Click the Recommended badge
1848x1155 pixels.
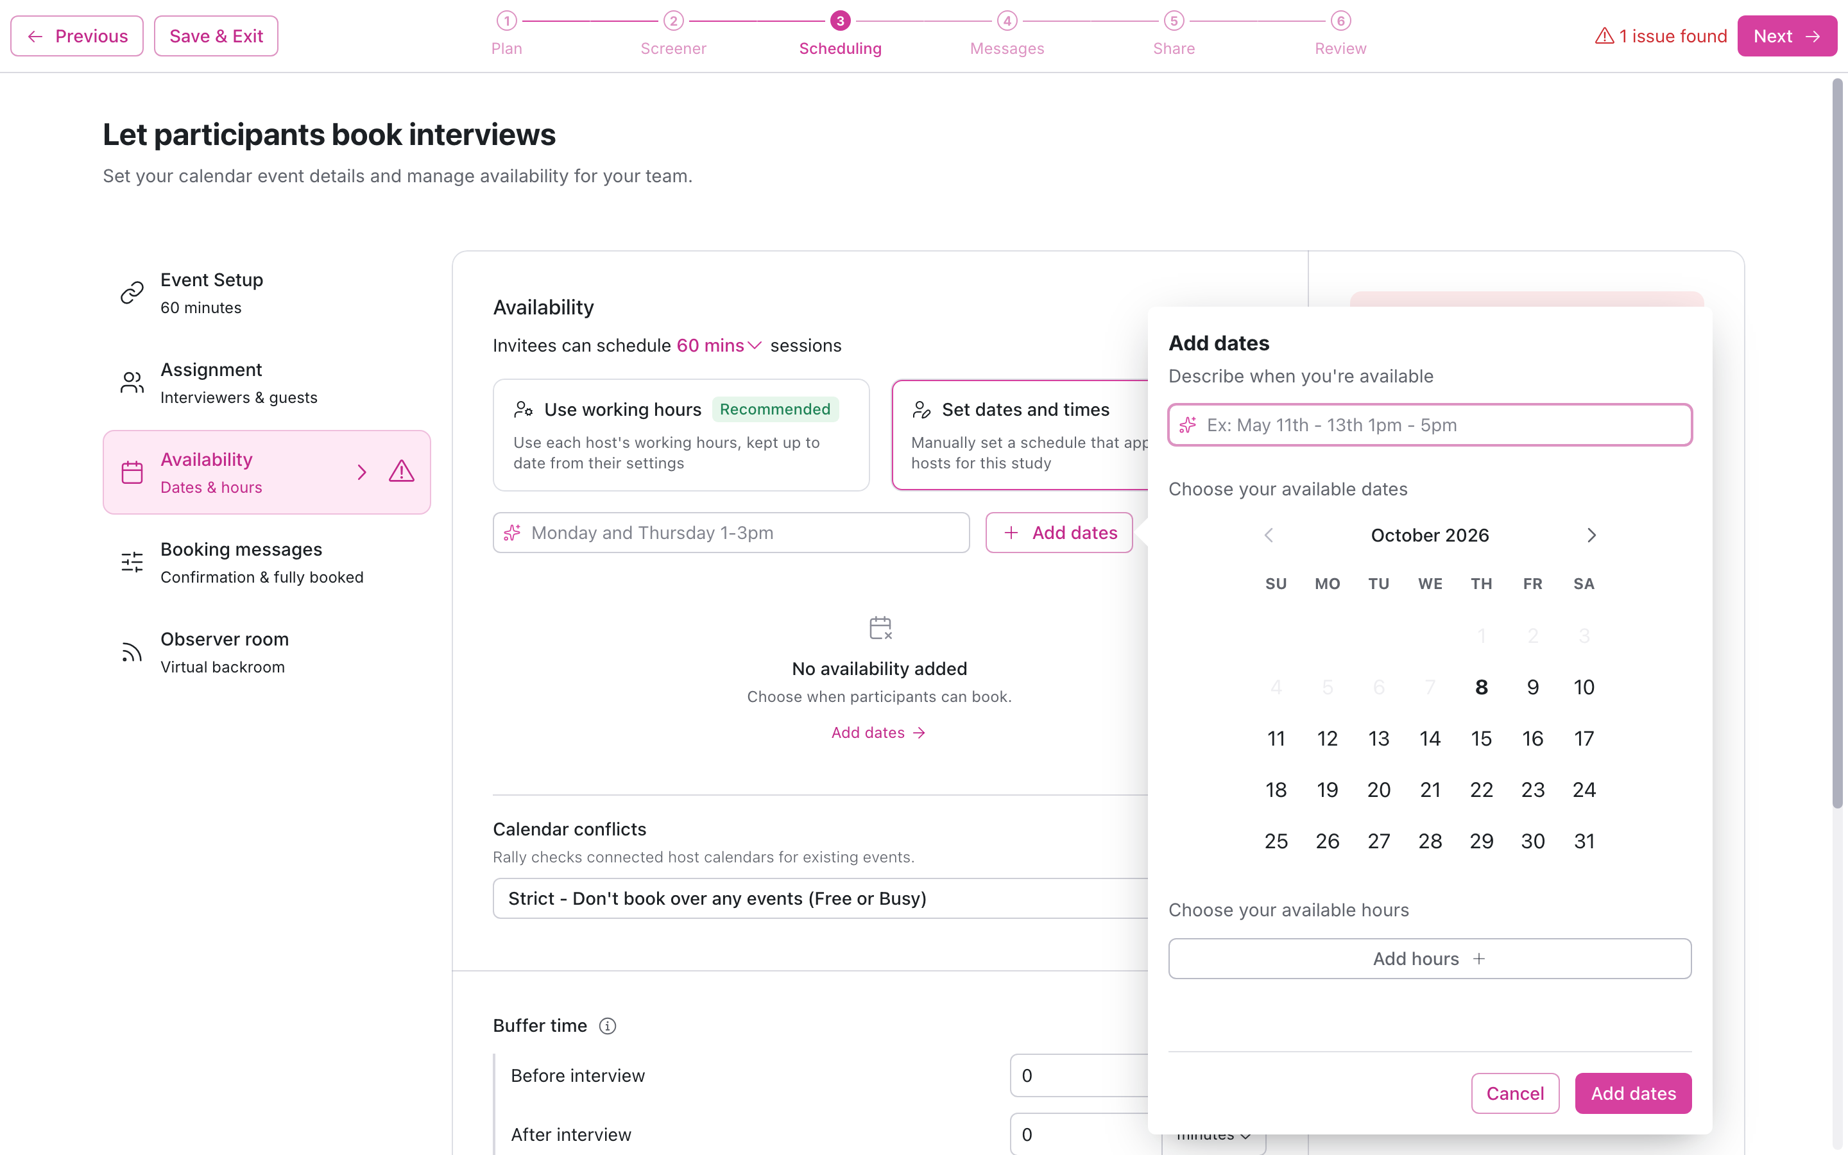(775, 409)
